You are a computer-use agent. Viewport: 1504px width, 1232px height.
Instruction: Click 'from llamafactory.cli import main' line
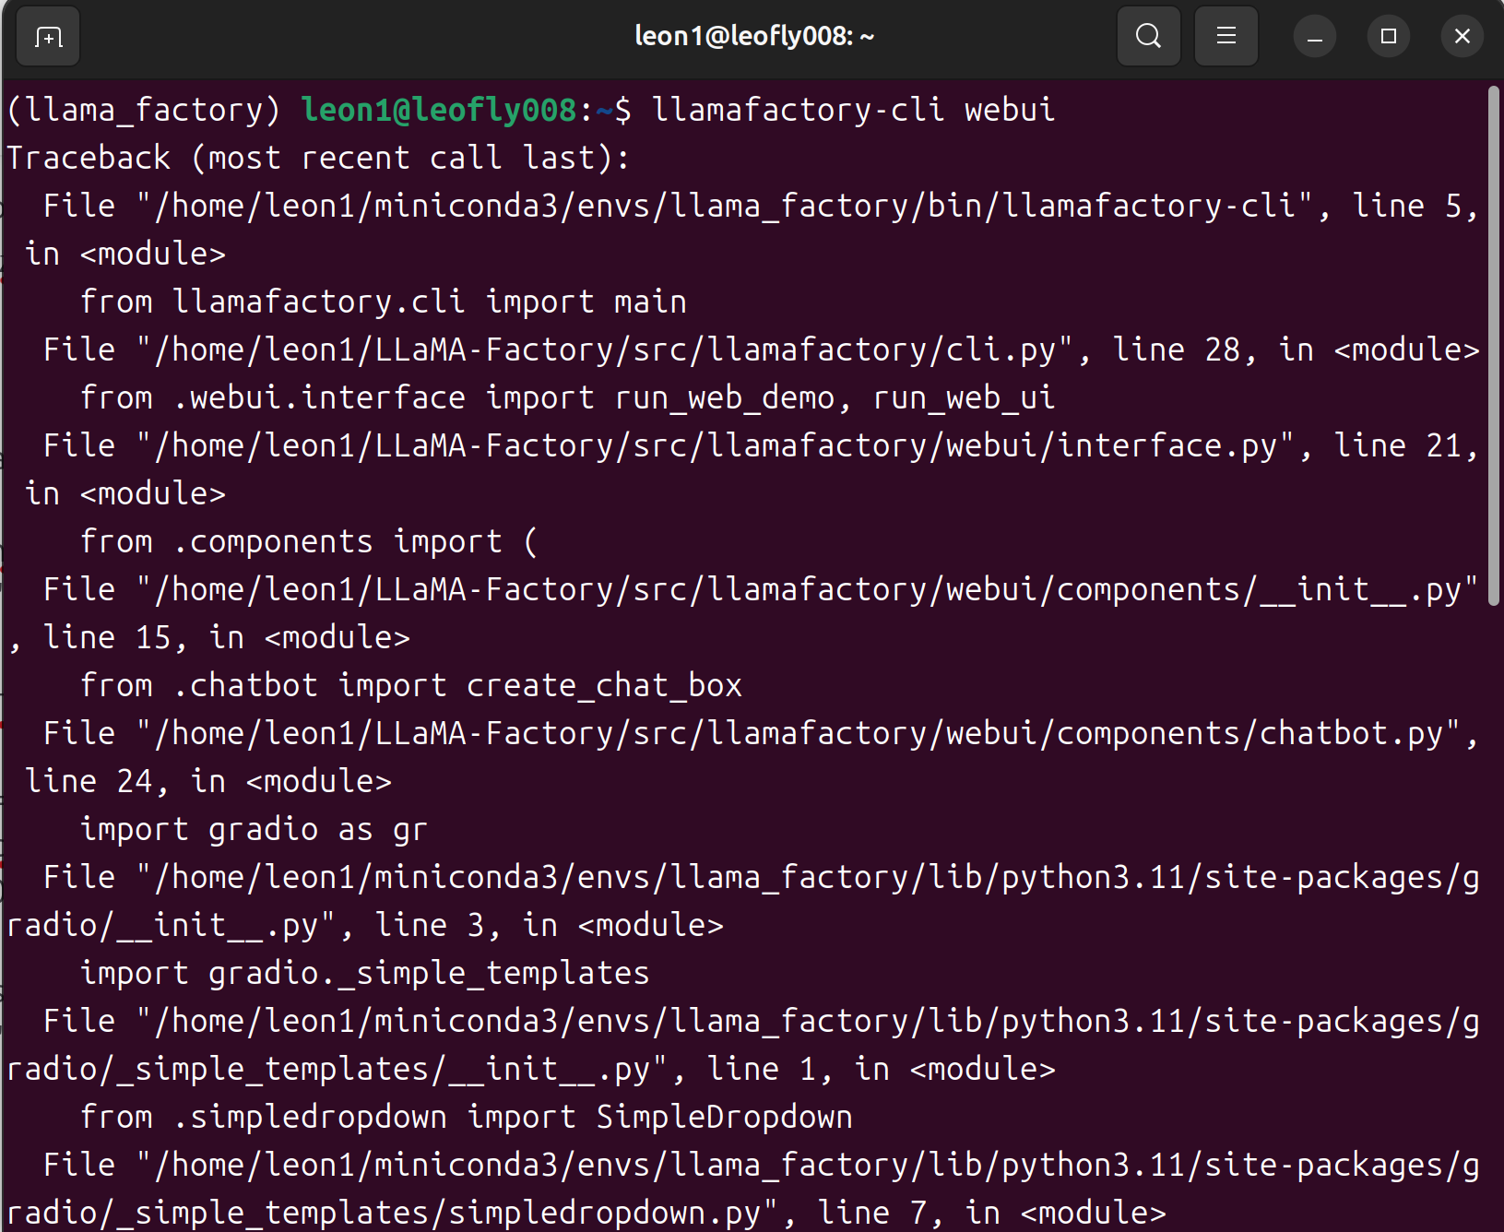[x=383, y=302]
